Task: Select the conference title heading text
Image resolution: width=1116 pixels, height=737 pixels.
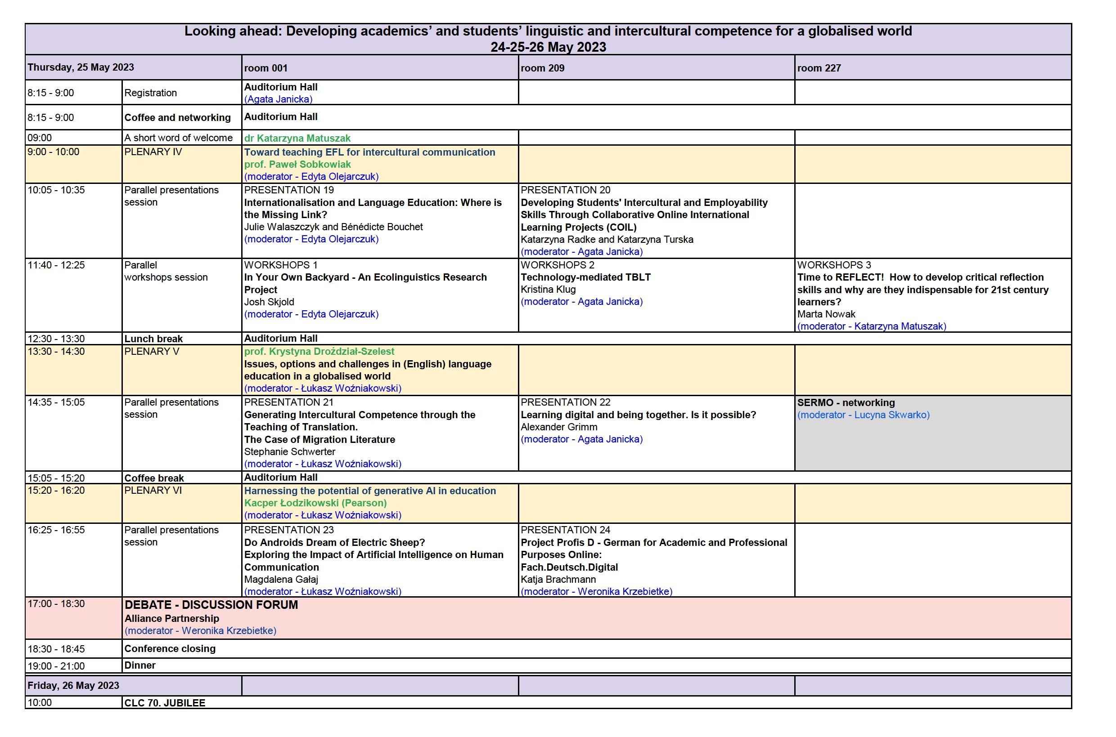Action: click(548, 31)
